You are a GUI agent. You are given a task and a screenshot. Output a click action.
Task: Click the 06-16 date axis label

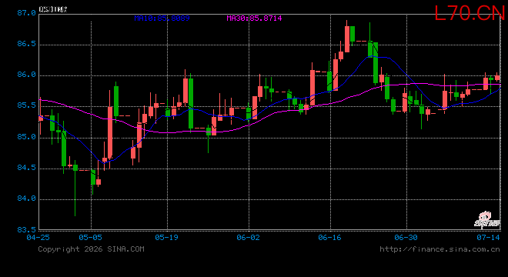click(329, 238)
